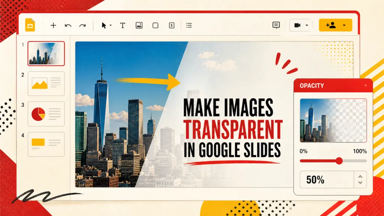384x216 pixels.
Task: Open the bulleted list icon
Action: tap(189, 25)
